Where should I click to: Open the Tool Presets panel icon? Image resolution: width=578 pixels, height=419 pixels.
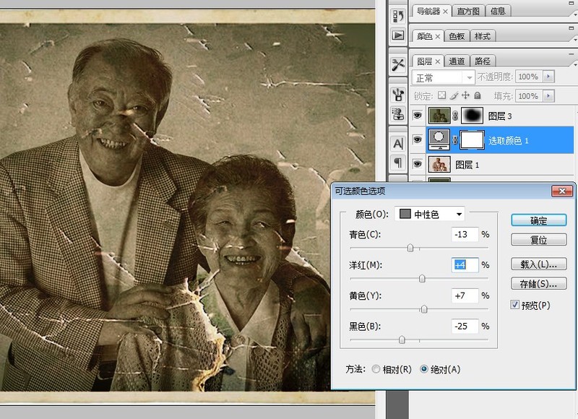pos(398,65)
